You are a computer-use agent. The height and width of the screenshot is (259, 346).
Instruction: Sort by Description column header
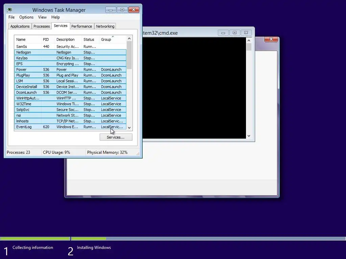pos(68,39)
